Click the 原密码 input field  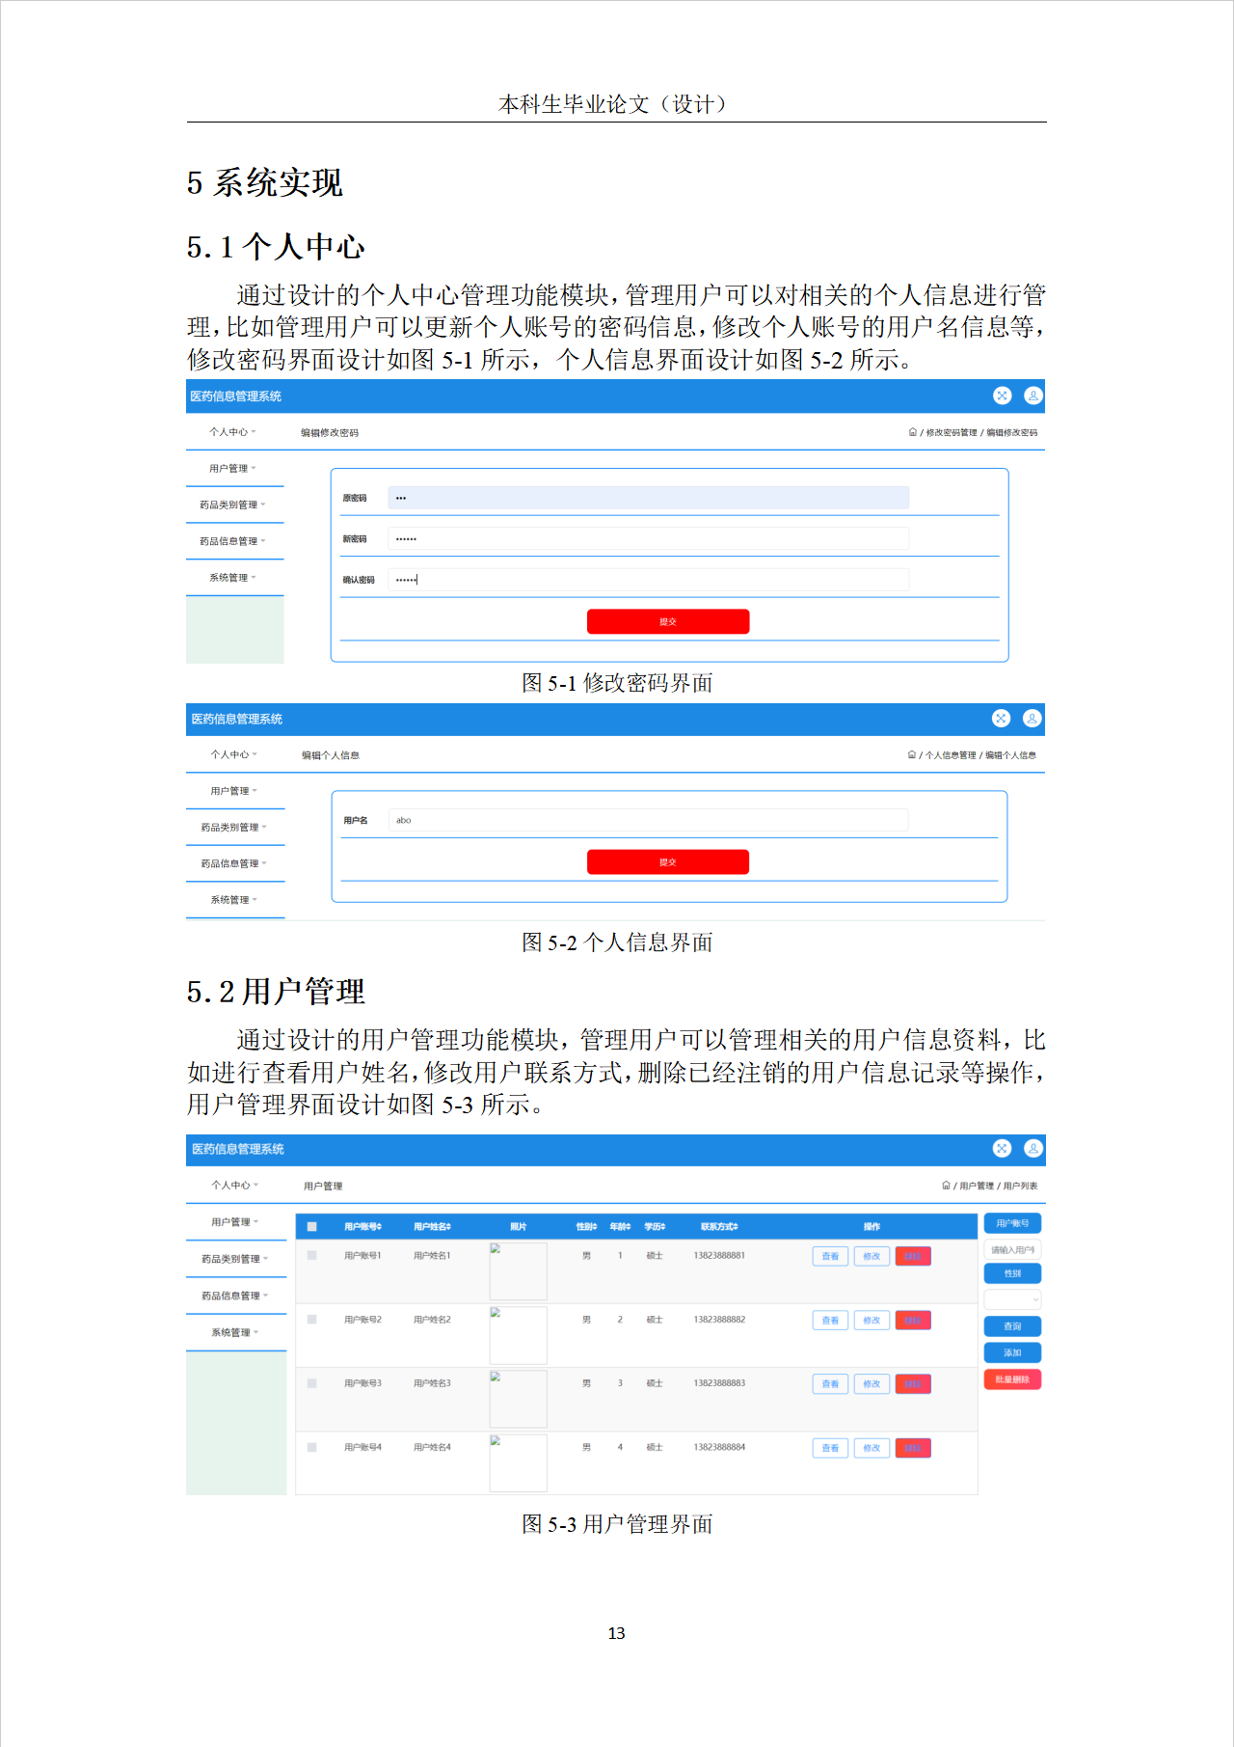coord(649,498)
